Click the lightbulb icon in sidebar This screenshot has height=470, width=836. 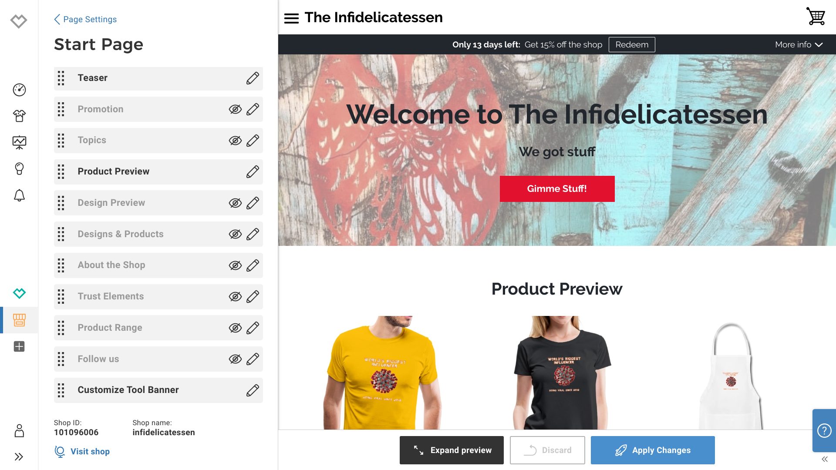click(19, 169)
